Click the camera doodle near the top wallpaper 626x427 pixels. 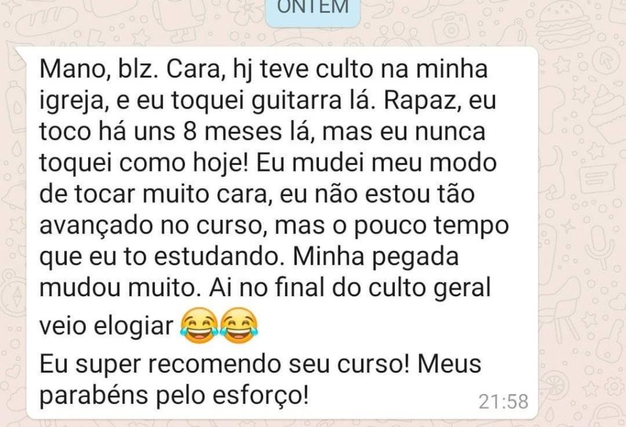(450, 28)
